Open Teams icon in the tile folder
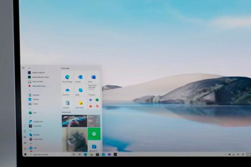The image size is (251, 167). pos(91,100)
